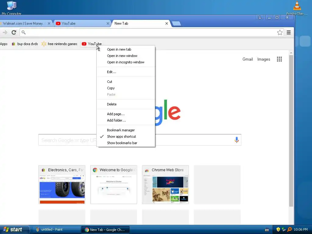312x234 pixels.
Task: Click the taskbar clock showing 10:06 PM
Action: (x=301, y=229)
